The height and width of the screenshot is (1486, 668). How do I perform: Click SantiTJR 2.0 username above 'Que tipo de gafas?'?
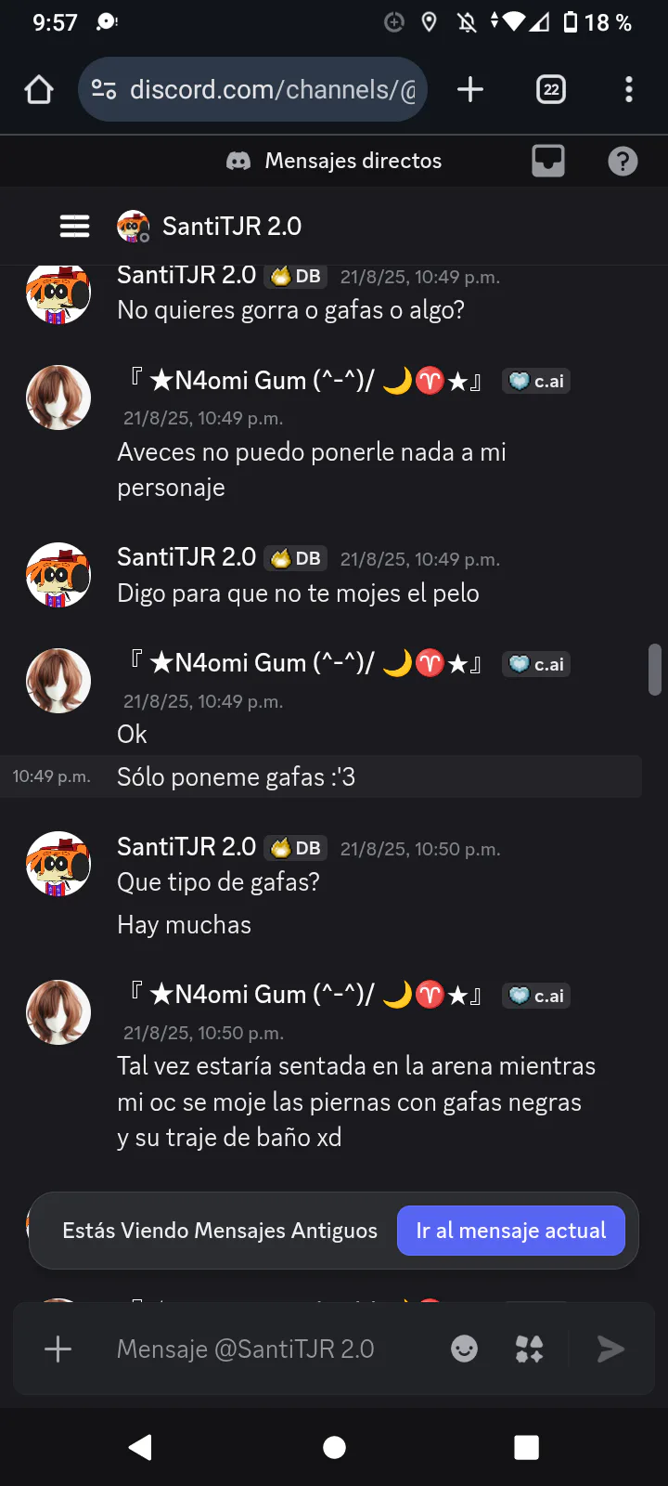click(x=186, y=847)
